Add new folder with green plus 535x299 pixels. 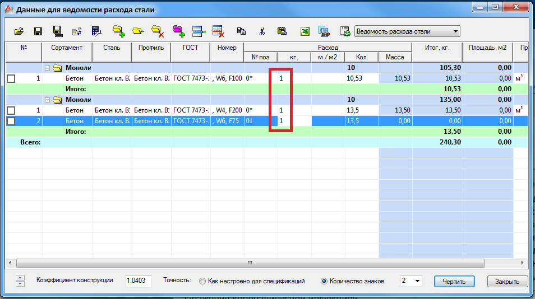click(118, 31)
